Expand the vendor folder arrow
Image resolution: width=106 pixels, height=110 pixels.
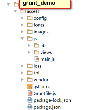[x=22, y=80]
